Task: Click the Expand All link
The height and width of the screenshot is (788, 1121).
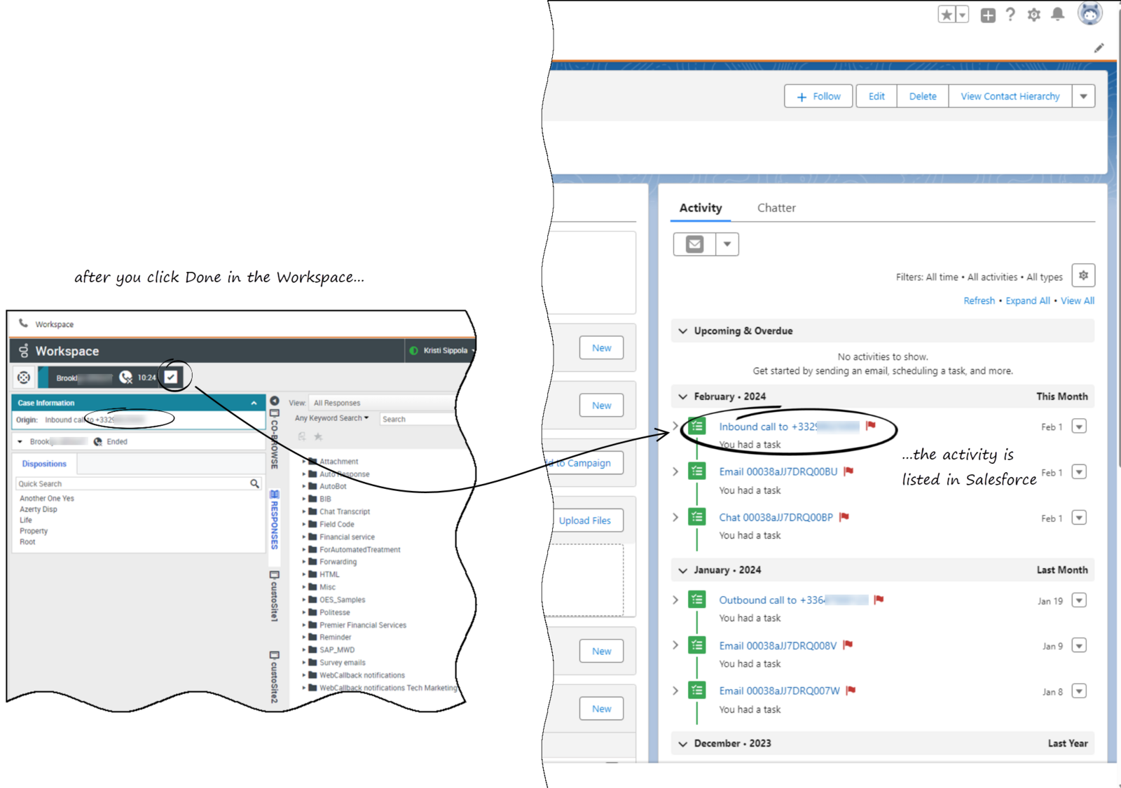Action: click(x=1027, y=300)
